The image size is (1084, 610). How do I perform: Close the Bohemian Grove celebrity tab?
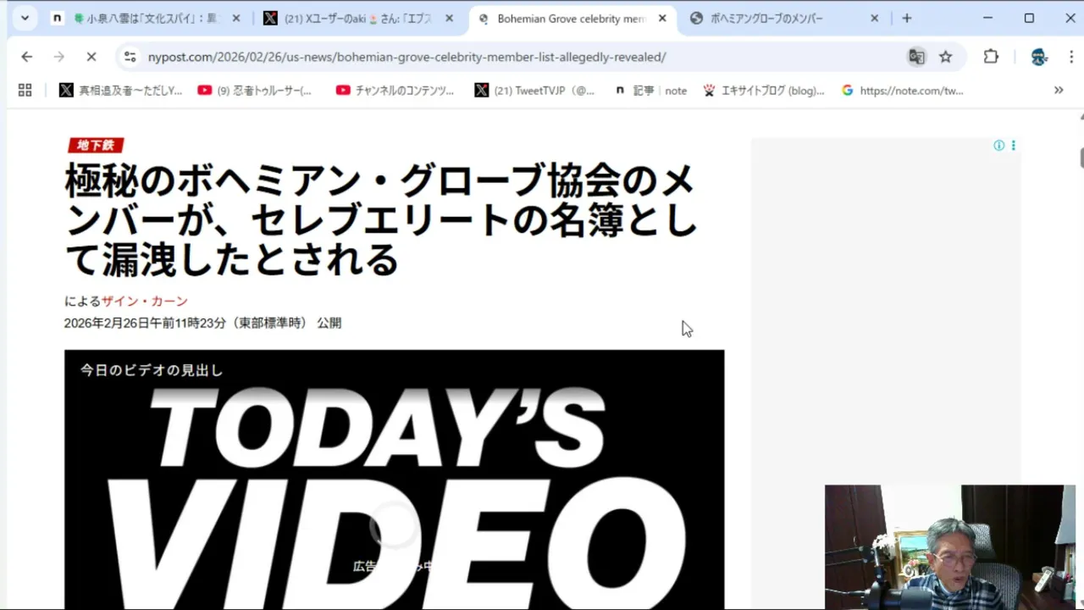point(662,18)
